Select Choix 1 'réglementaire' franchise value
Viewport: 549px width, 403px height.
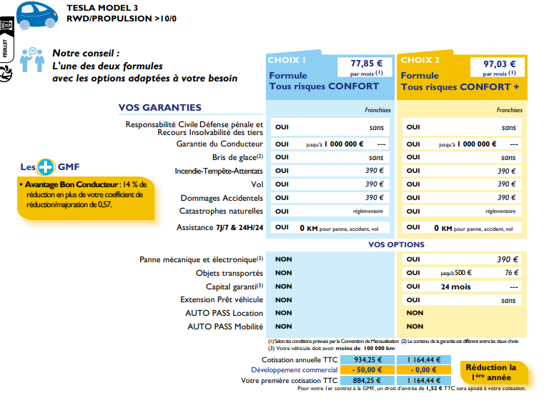[x=368, y=212]
